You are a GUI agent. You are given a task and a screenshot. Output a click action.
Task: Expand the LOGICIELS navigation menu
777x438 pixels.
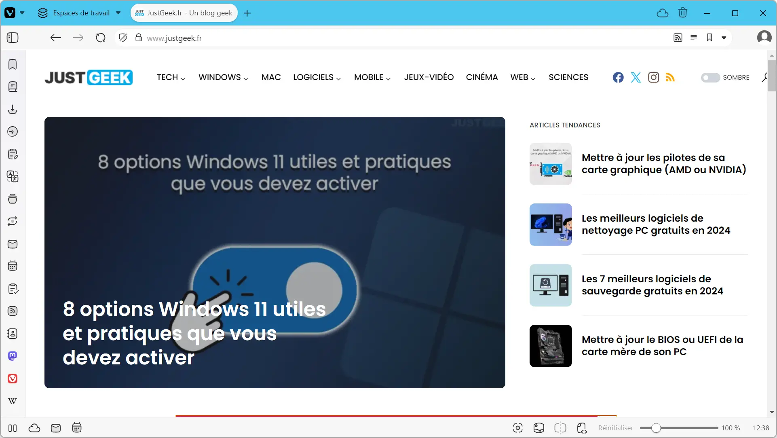click(317, 77)
